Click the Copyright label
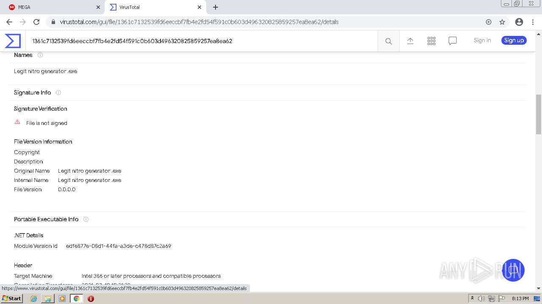This screenshot has width=542, height=304. pyautogui.click(x=27, y=152)
